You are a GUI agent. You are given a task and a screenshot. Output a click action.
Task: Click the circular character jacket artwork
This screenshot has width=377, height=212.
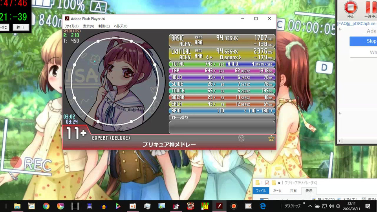point(115,82)
